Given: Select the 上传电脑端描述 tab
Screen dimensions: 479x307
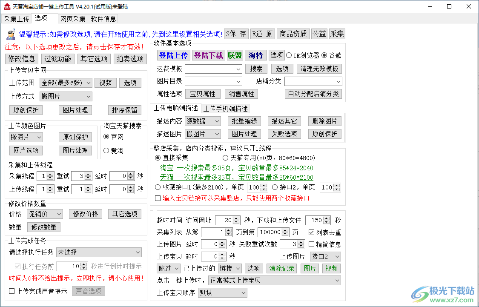Looking at the screenshot, I should 176,108.
